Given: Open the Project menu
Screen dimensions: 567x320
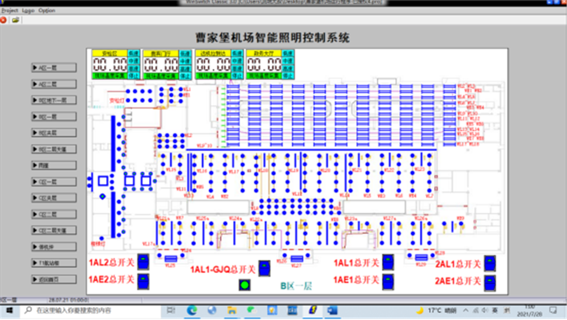Looking at the screenshot, I should (10, 10).
